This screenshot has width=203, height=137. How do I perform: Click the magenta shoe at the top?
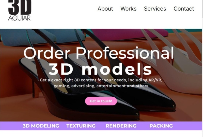point(130,34)
